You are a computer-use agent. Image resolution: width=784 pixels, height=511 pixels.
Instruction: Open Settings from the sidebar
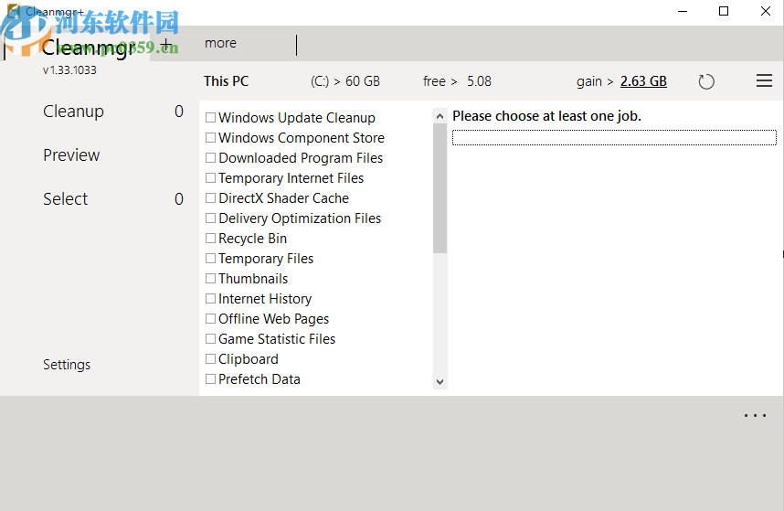coord(67,365)
